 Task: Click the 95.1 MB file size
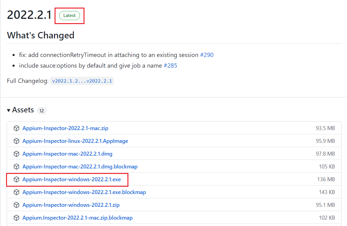pyautogui.click(x=325, y=205)
